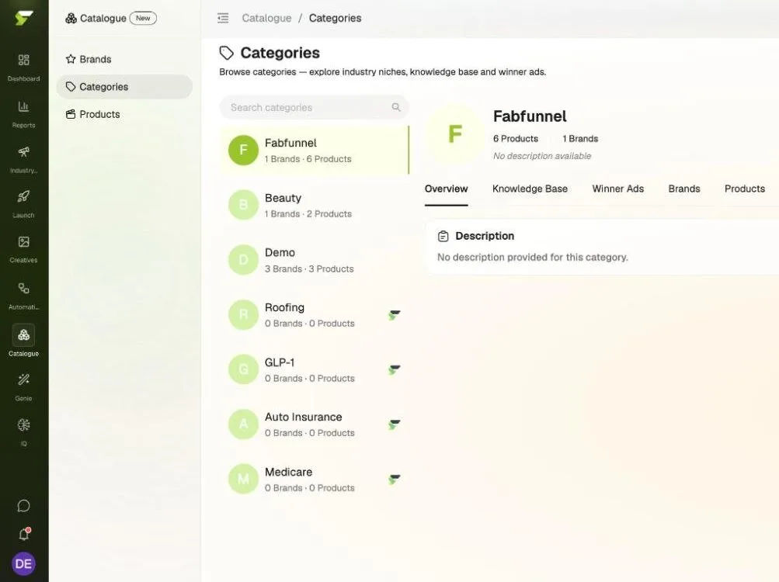The width and height of the screenshot is (779, 582).
Task: Click the Beauty B avatar circle
Action: (x=243, y=205)
